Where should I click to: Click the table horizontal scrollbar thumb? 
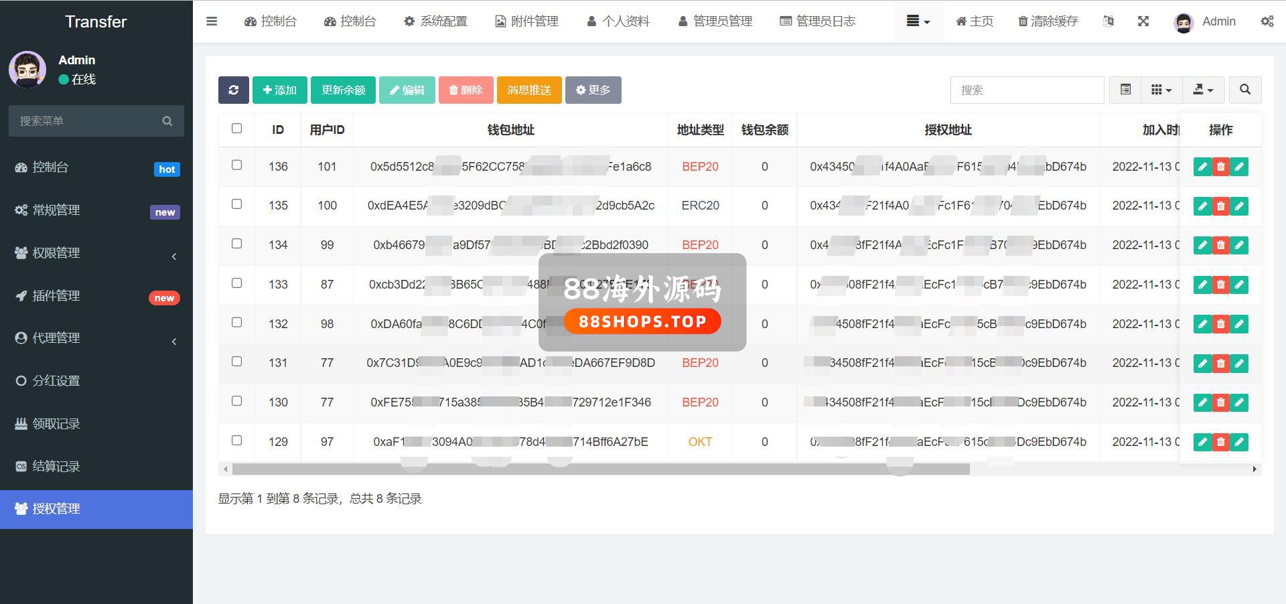tap(601, 469)
